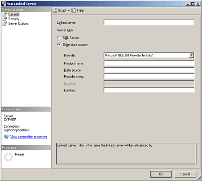Click the disabled Location field
This screenshot has width=202, height=181.
coord(149,83)
